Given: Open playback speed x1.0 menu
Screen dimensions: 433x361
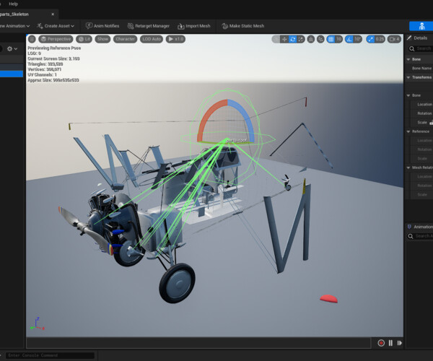Looking at the screenshot, I should [x=175, y=39].
